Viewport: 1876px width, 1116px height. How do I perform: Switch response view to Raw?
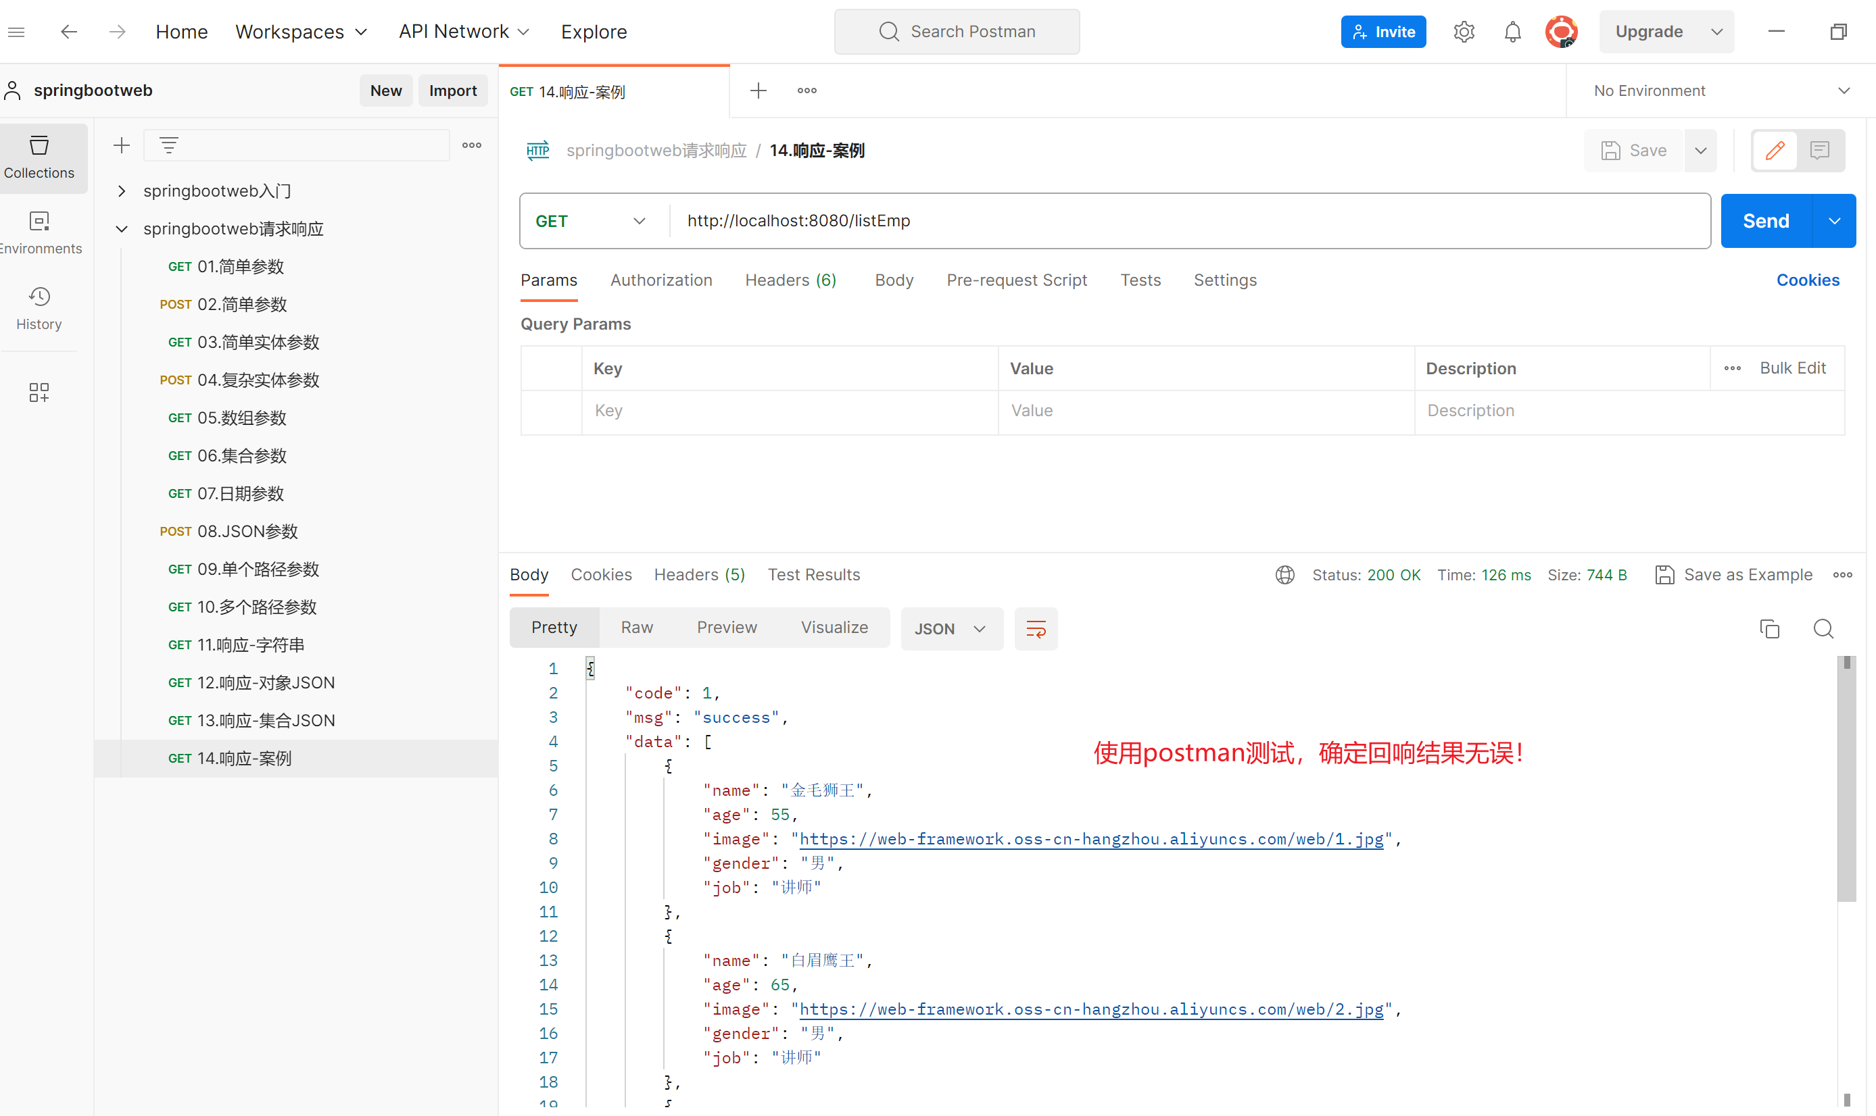[x=637, y=628]
